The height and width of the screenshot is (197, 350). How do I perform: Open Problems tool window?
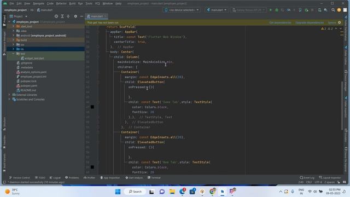[72, 177]
